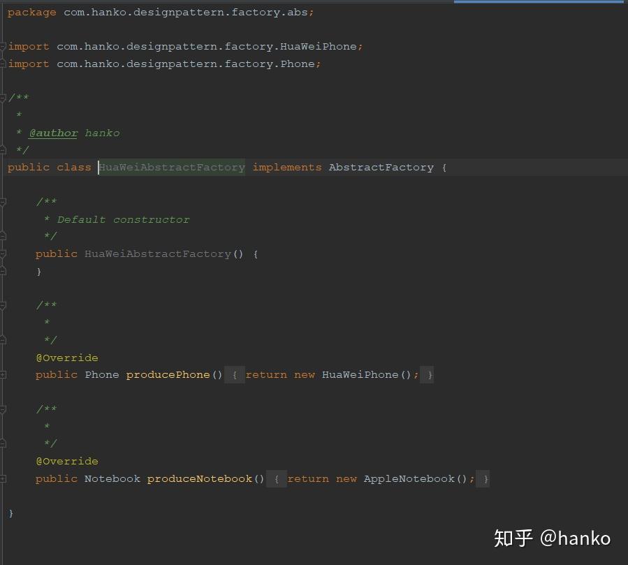Click the Notebook return type
Image resolution: width=628 pixels, height=565 pixels.
(112, 479)
